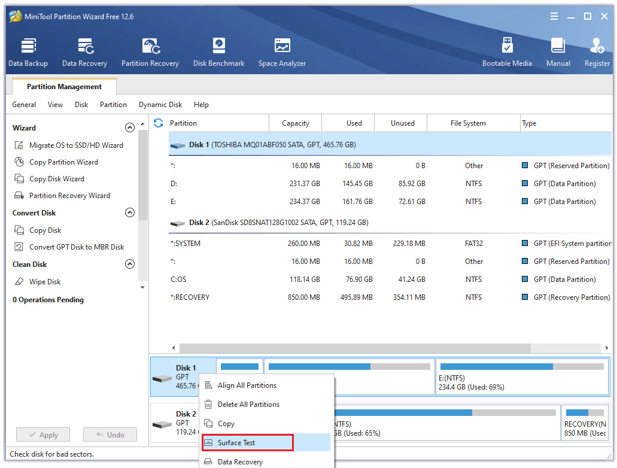This screenshot has width=617, height=468.
Task: Open the Space Analyzer tool
Action: [x=282, y=52]
